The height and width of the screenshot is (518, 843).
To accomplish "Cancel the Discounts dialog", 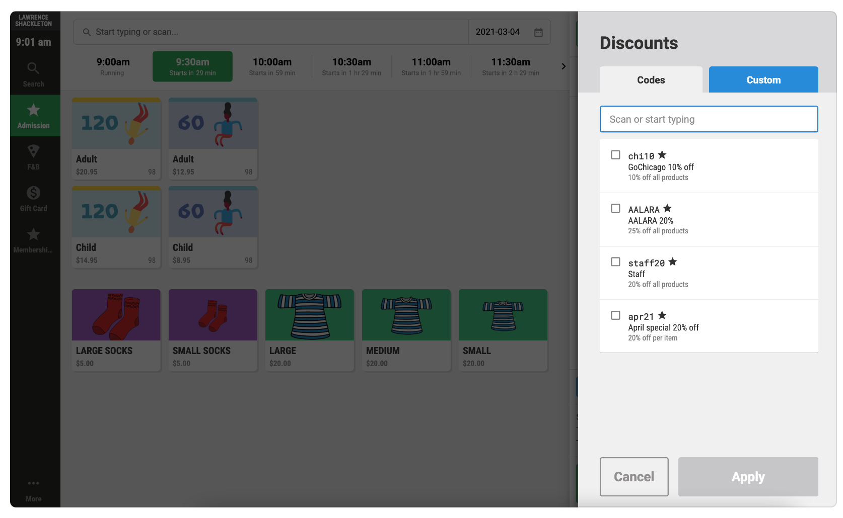I will click(634, 477).
